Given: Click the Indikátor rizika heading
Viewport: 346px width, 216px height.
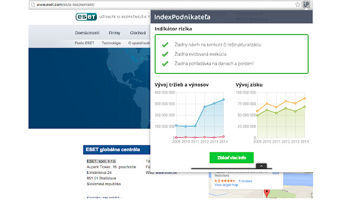Looking at the screenshot, I should (x=173, y=29).
